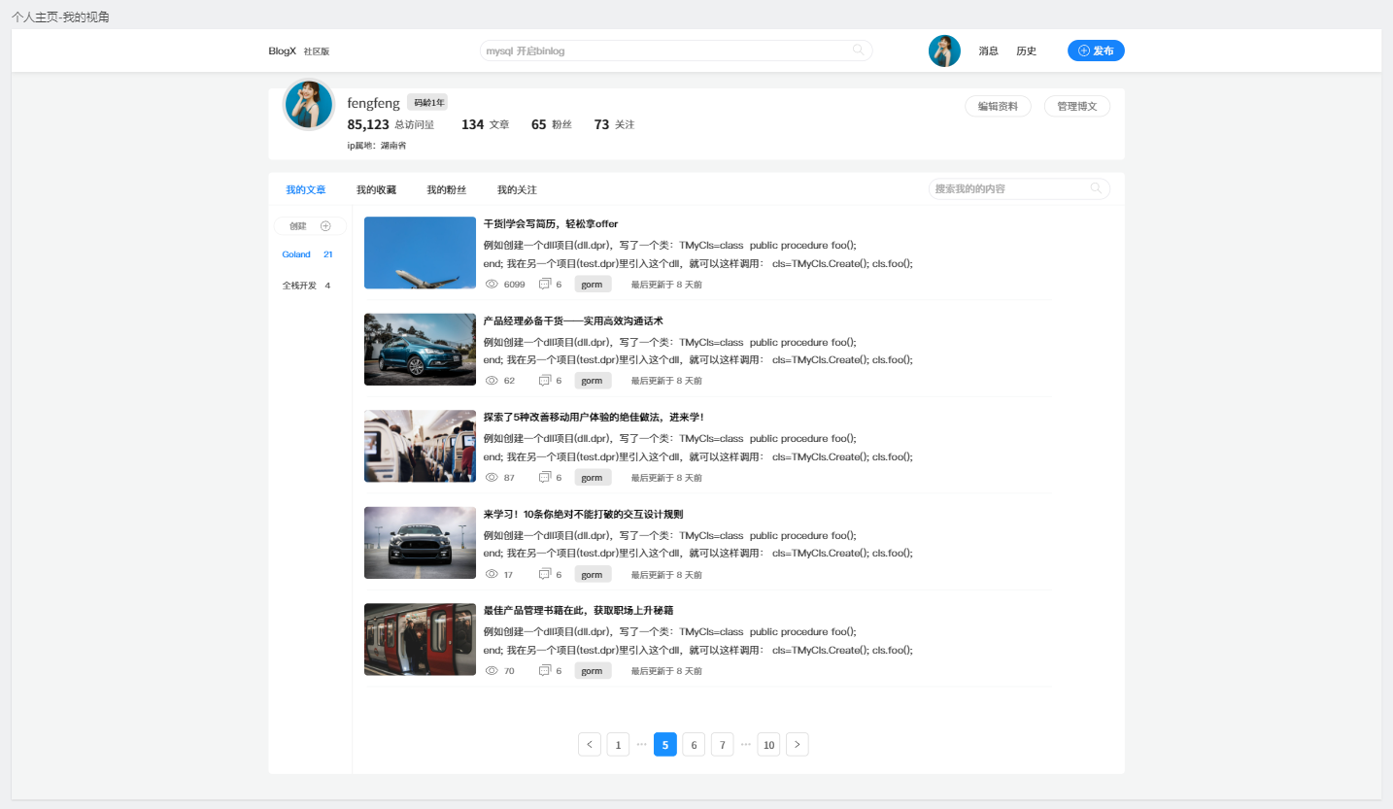Focus the mysql 开启binlog search field
This screenshot has width=1393, height=809.
click(661, 51)
